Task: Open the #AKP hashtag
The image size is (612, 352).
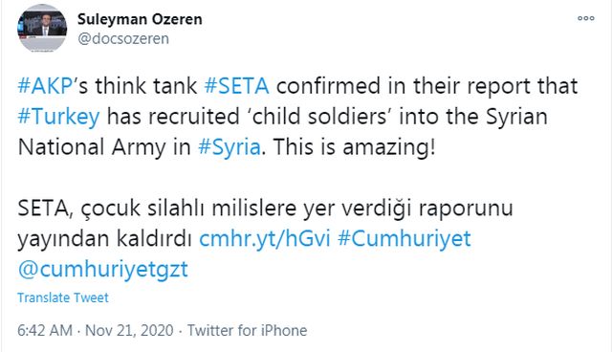Action: [x=45, y=86]
